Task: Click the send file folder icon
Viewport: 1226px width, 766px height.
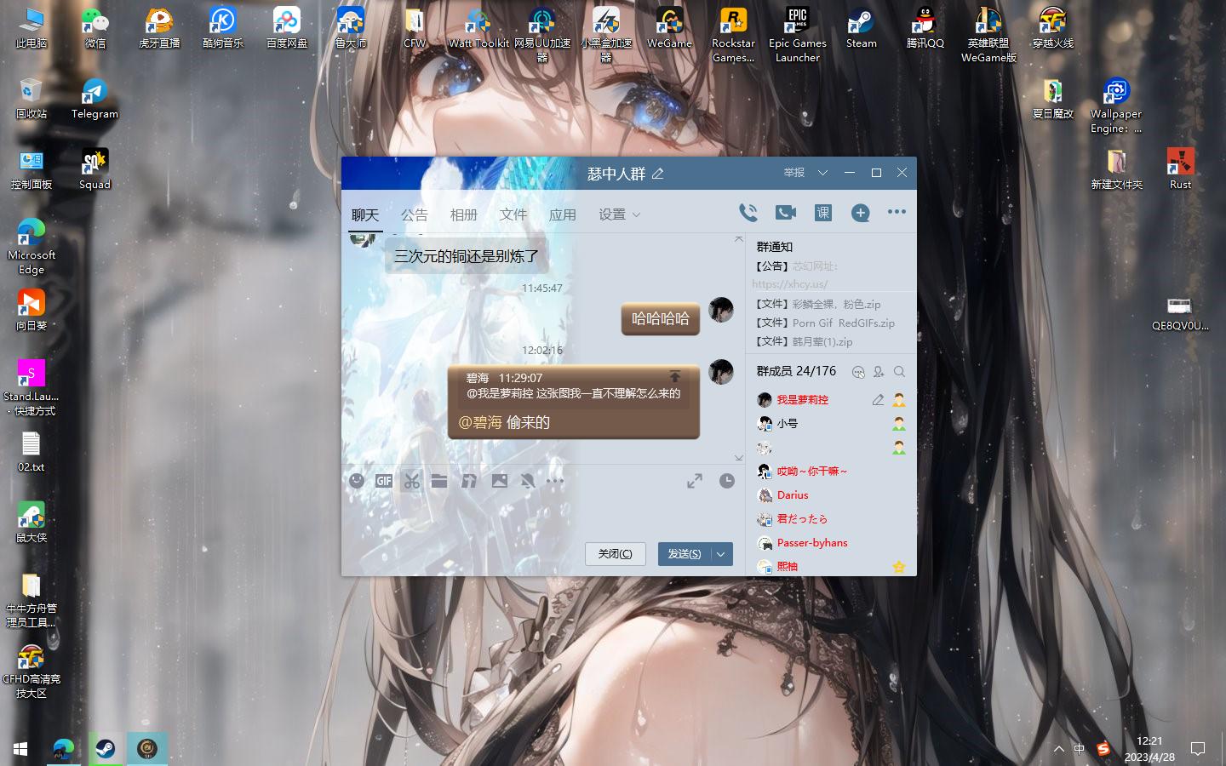Action: [439, 481]
